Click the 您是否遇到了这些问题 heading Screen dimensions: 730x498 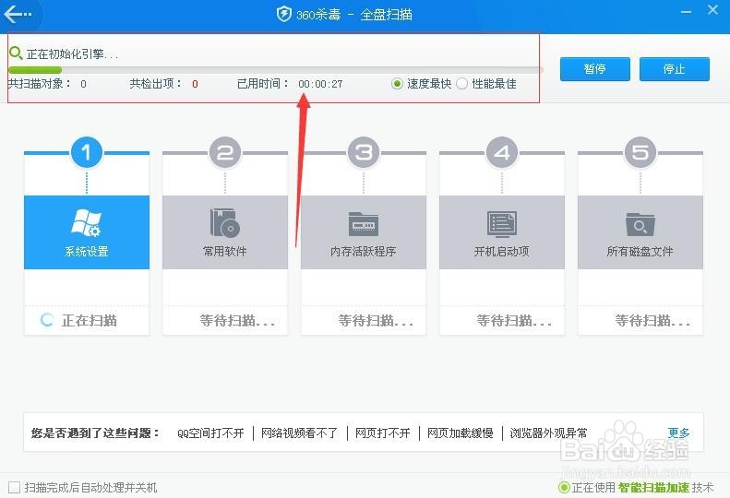[95, 433]
